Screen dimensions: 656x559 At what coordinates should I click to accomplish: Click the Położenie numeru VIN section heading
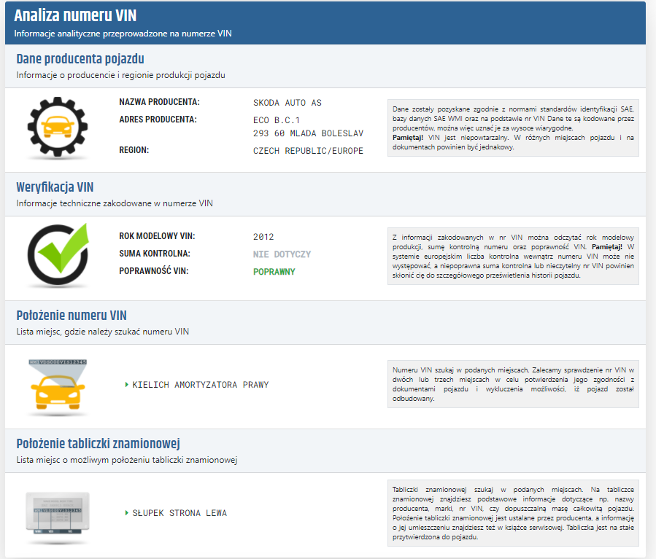(x=72, y=316)
